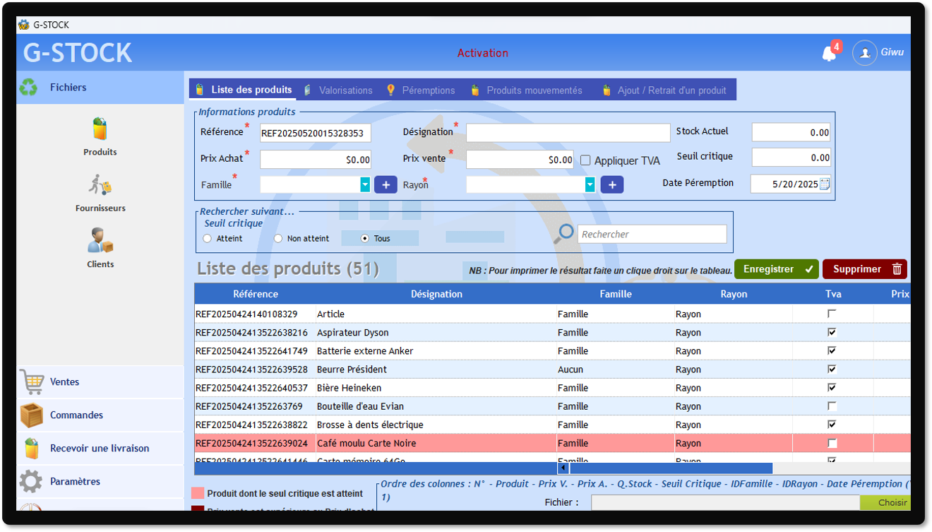Click the Fichier path field
Screen dimensions: 932x532
click(x=725, y=502)
